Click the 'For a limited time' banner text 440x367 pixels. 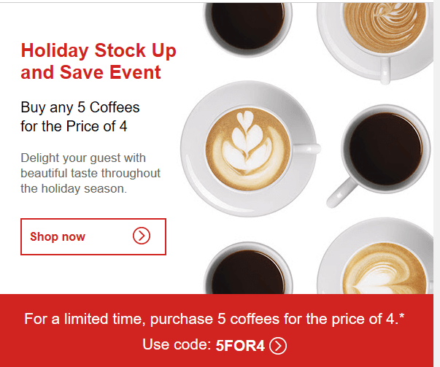(215, 319)
